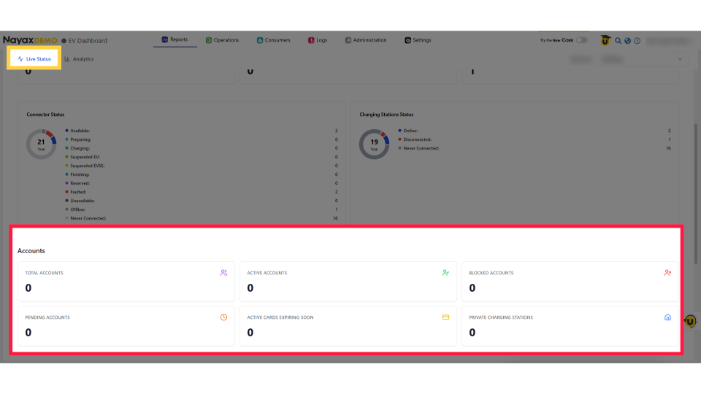
Task: Click the Pending Accounts clock icon
Action: tap(223, 317)
